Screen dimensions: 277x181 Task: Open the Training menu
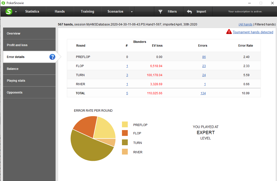(87, 11)
